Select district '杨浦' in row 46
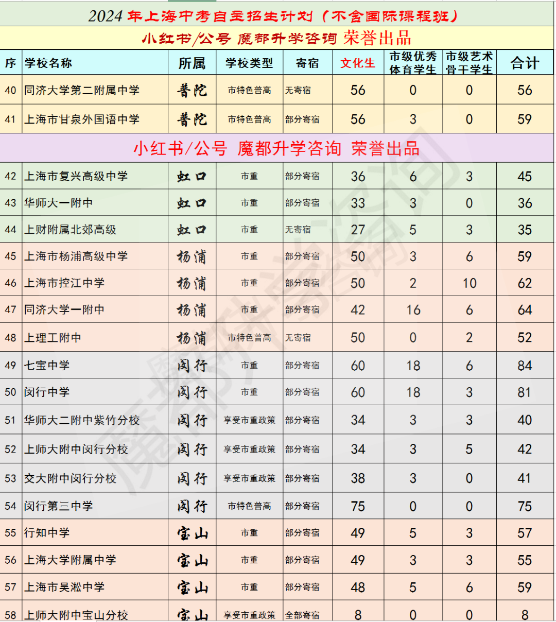 [x=192, y=283]
